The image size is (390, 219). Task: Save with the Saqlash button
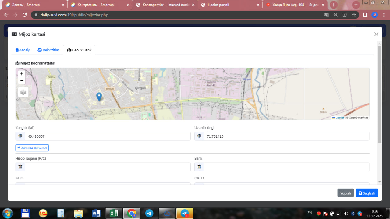coord(367,193)
